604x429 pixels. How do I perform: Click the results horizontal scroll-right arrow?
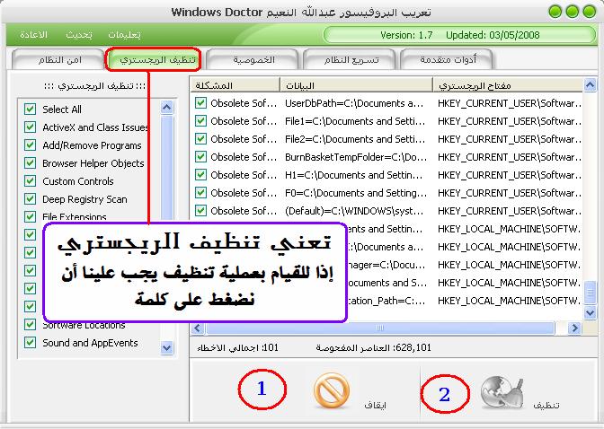pyautogui.click(x=574, y=328)
